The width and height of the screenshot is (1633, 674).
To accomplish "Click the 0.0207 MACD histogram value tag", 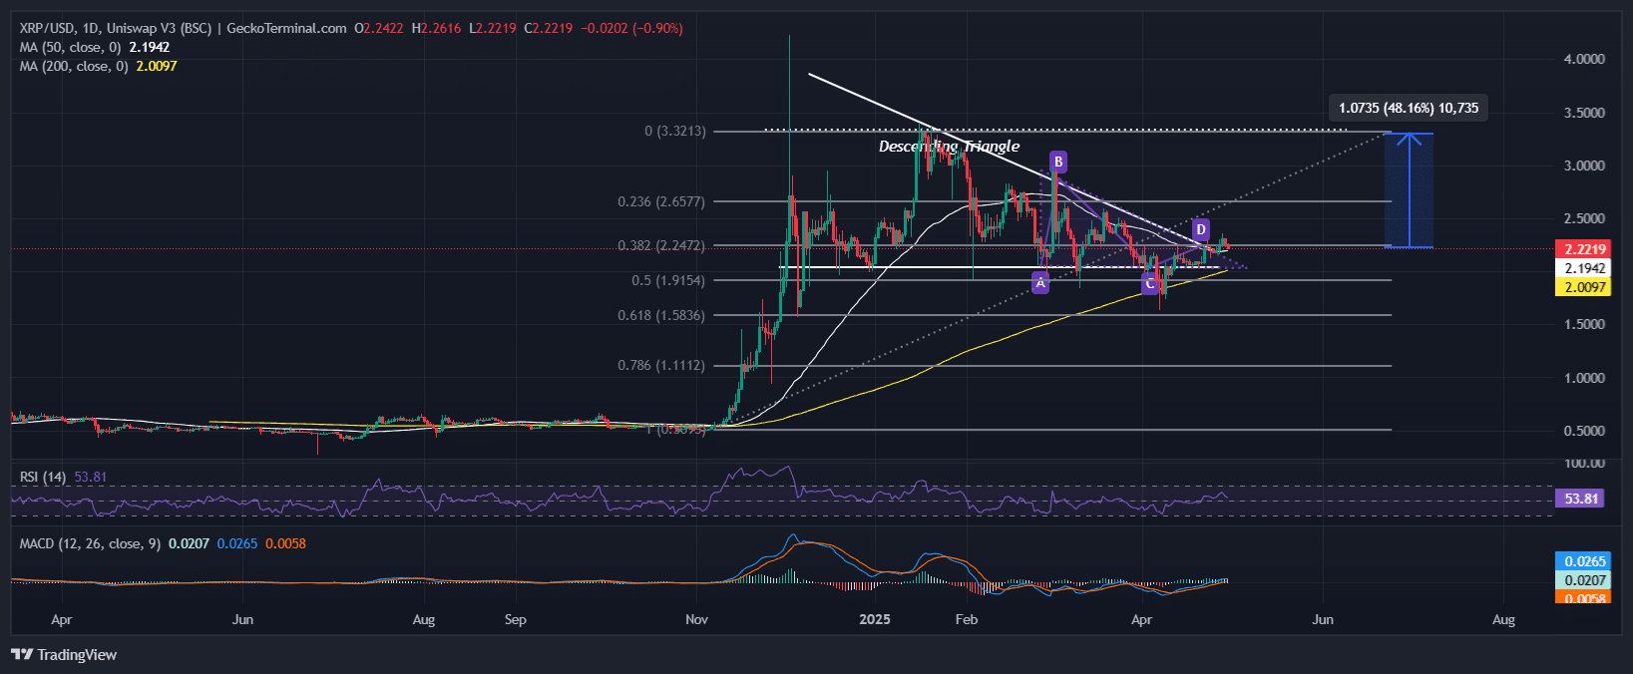I will (1583, 580).
